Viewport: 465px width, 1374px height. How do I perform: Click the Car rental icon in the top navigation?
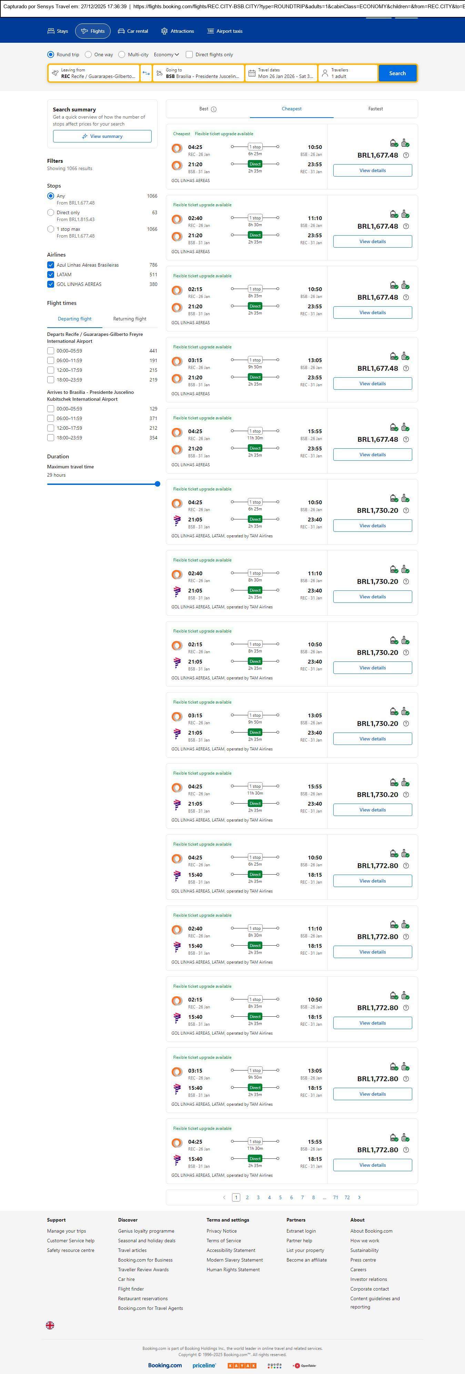click(x=122, y=31)
